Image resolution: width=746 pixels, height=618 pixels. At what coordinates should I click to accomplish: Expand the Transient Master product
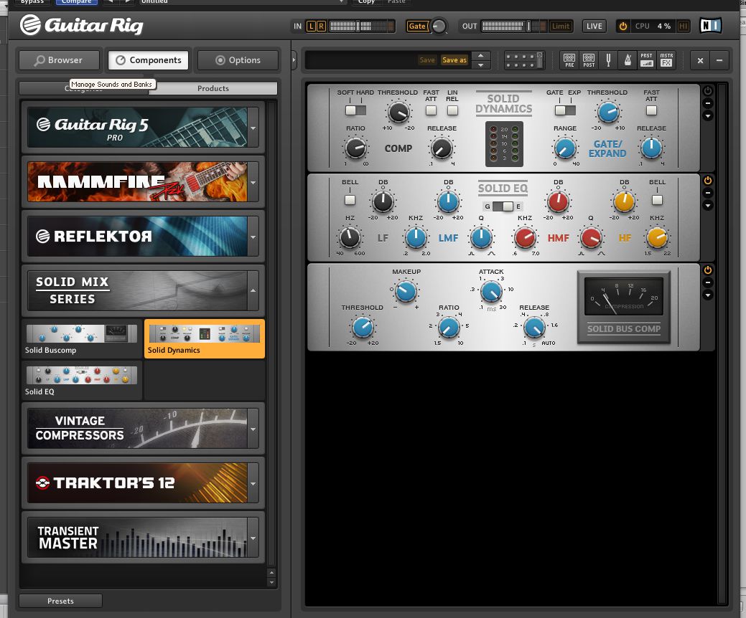(253, 538)
